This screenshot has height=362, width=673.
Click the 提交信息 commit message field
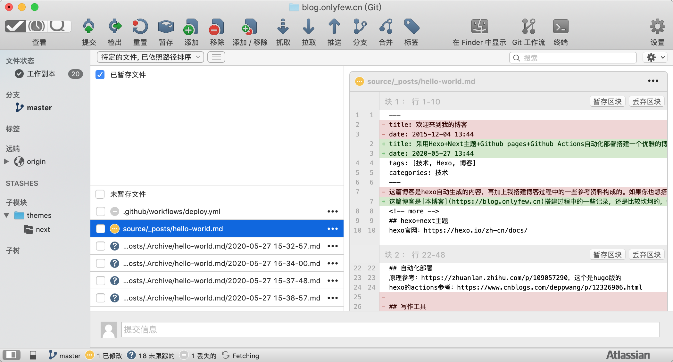[390, 330]
